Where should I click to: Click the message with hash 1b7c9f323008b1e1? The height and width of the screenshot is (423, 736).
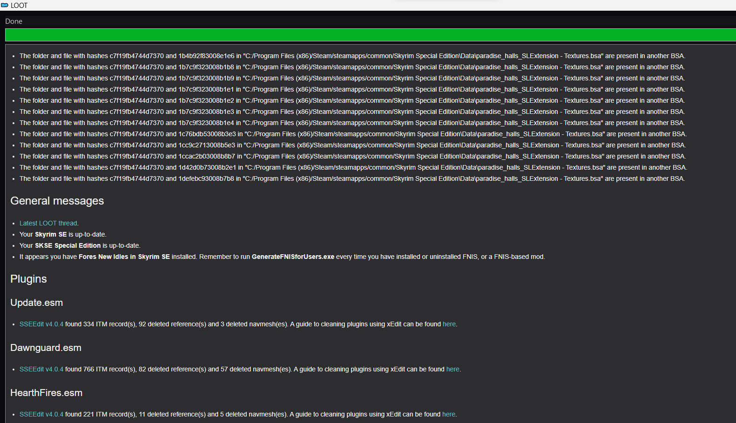tap(352, 89)
